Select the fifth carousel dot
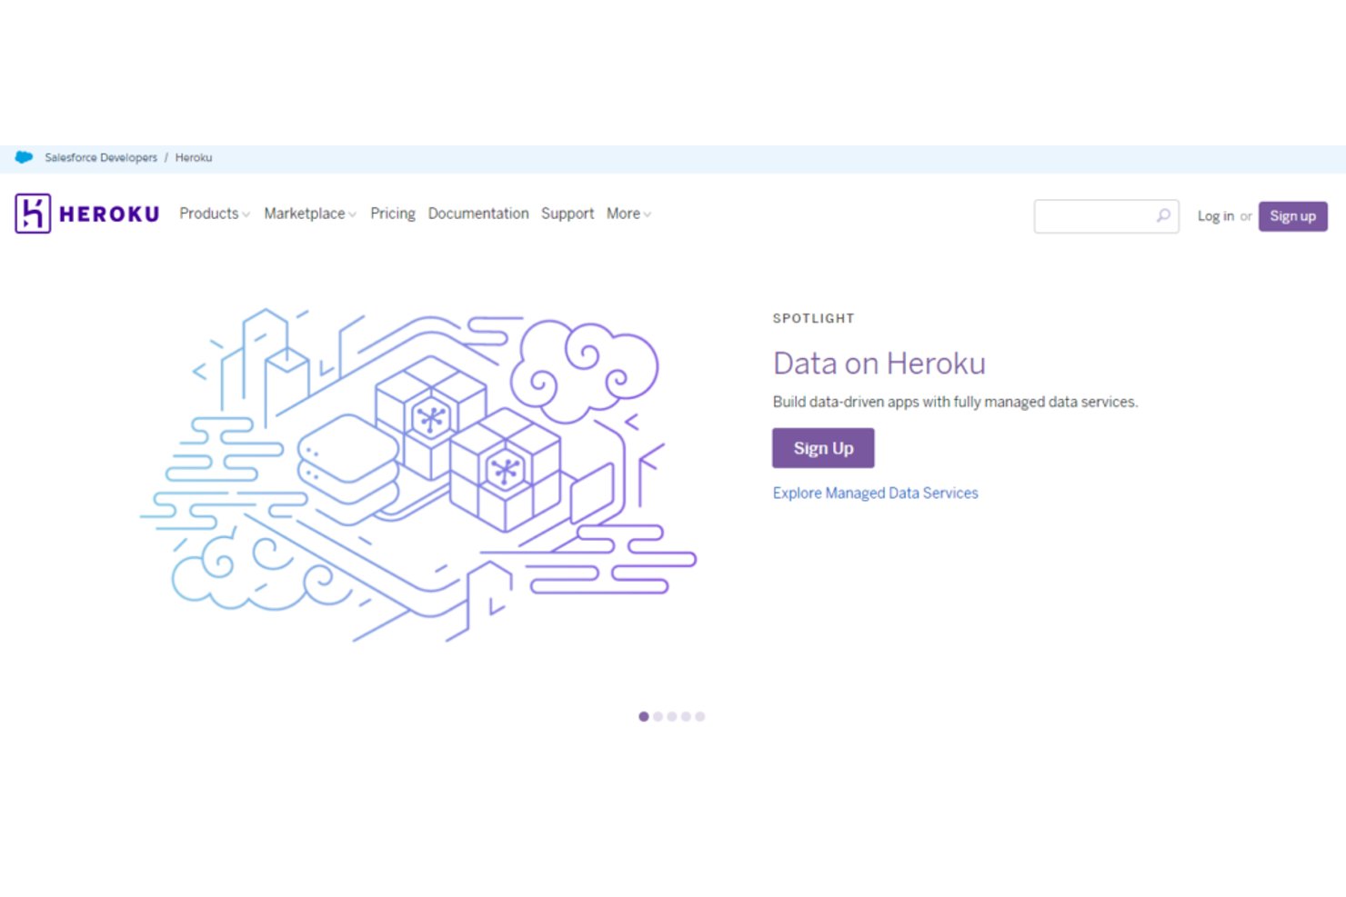Image resolution: width=1346 pixels, height=897 pixels. [700, 716]
